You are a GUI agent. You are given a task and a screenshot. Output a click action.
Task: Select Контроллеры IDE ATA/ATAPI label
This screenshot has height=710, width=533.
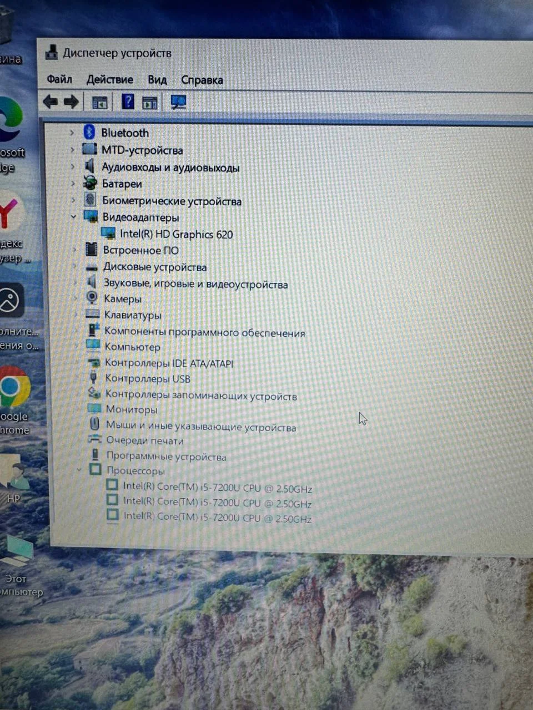pos(169,363)
